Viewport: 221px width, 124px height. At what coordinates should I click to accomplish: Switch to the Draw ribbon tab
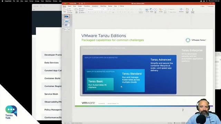(x=75, y=6)
